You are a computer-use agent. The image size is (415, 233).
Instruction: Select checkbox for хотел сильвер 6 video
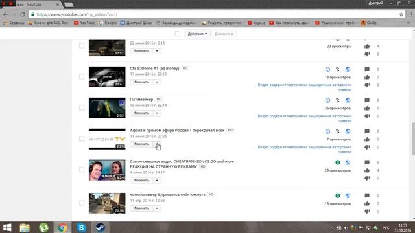point(82,203)
